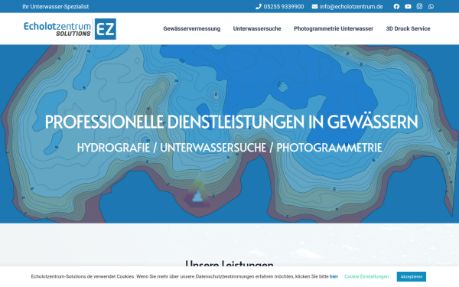The height and width of the screenshot is (287, 459).
Task: Click 'Ihr Unterwasser-Spezialist' text
Action: [x=56, y=6]
